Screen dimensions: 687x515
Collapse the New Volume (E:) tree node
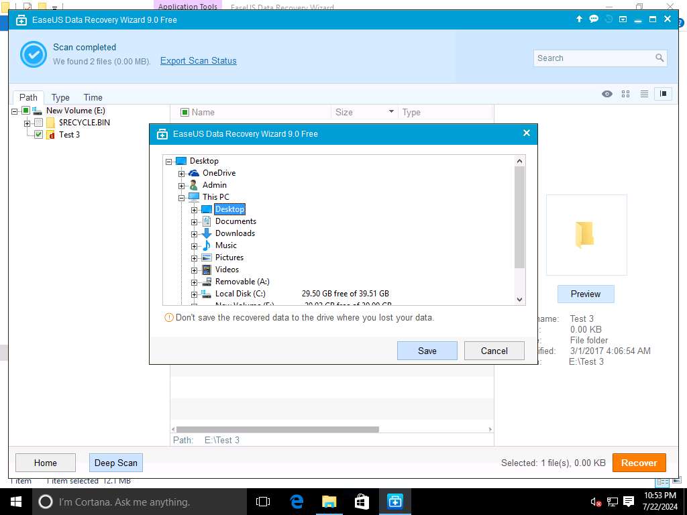15,111
